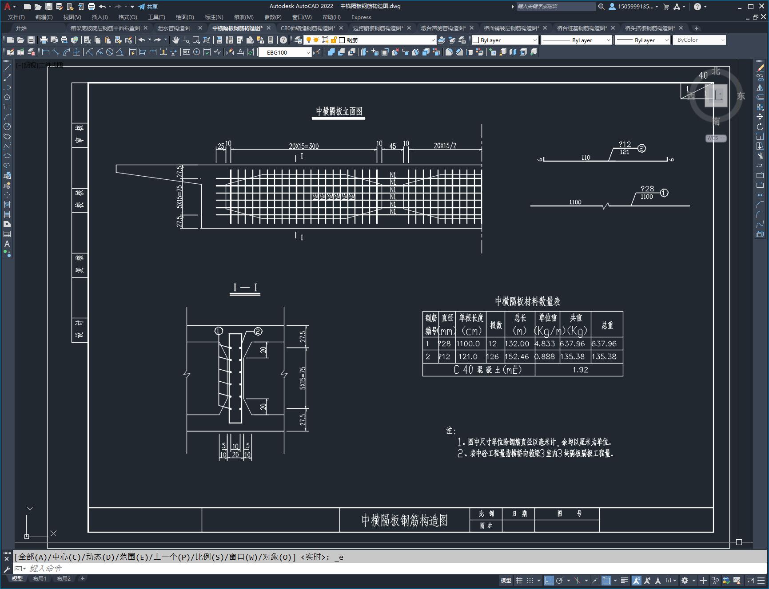Switch to 边跨腹板钢筋构造图 tab

[378, 28]
